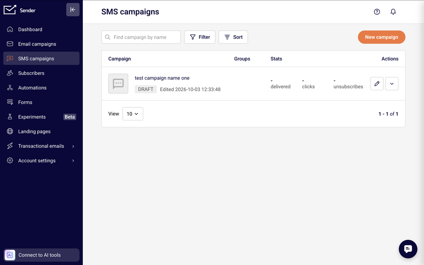Screen dimensions: 424x265
Task: Open the live chat bubble
Action: [x=408, y=249]
